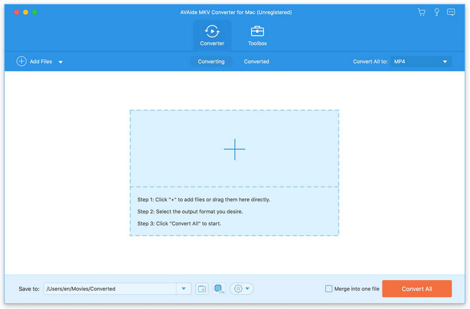Click the yellow minimize window button
This screenshot has height=309, width=470.
26,12
